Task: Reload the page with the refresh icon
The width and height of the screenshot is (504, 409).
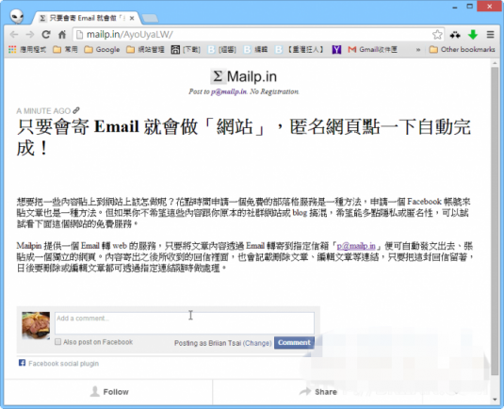Action: pyautogui.click(x=46, y=35)
